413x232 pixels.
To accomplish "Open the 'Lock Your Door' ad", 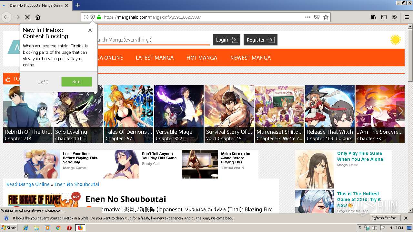I will coord(63,164).
